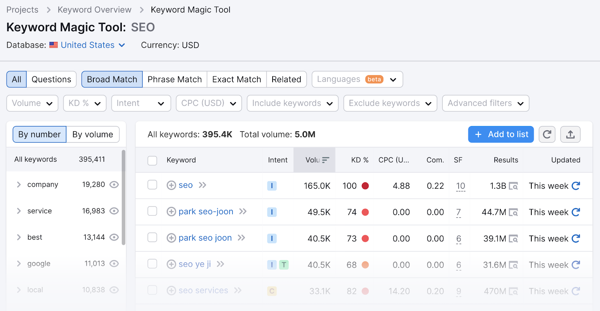Click the refresh keyword list icon button
600x311 pixels.
tap(547, 134)
